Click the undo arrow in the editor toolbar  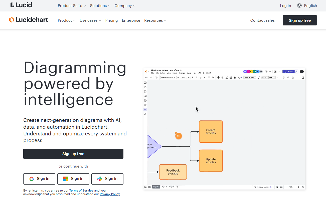tap(146, 78)
